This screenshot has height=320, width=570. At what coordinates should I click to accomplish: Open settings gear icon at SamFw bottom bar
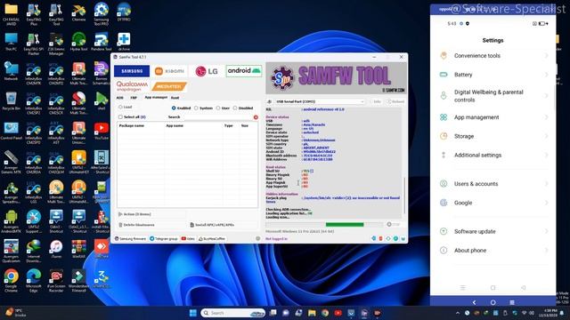(257, 239)
